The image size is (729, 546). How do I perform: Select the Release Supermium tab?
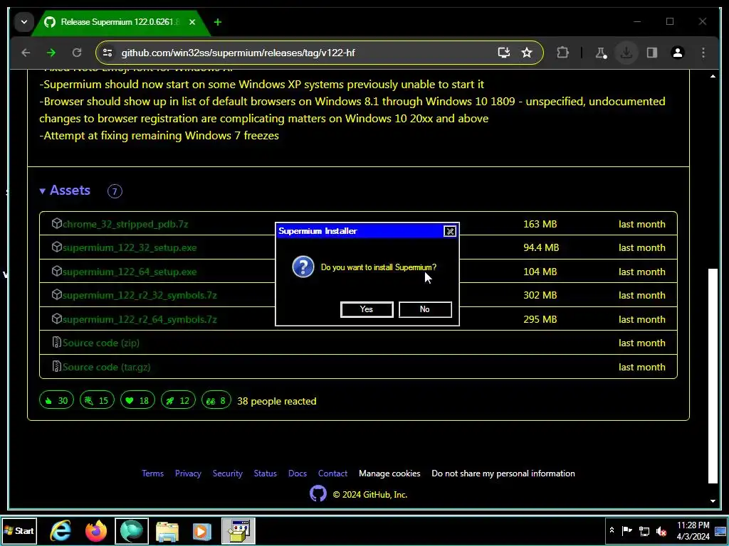pyautogui.click(x=120, y=22)
